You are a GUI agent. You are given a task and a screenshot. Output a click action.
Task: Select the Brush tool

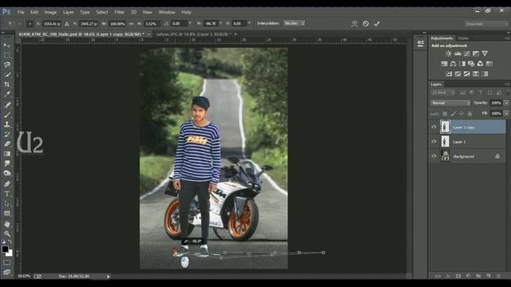[7, 114]
